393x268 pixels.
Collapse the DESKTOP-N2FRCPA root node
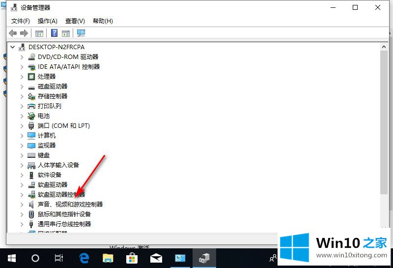pyautogui.click(x=12, y=47)
